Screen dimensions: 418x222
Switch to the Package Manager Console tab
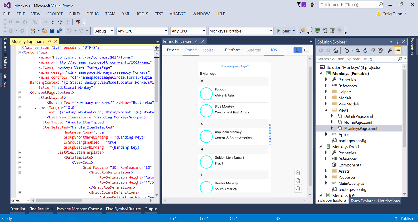(79, 209)
